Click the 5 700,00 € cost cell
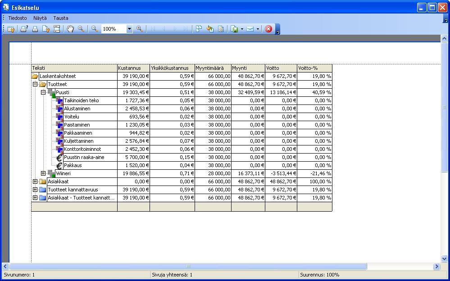This screenshot has width=450, height=281. (133, 157)
